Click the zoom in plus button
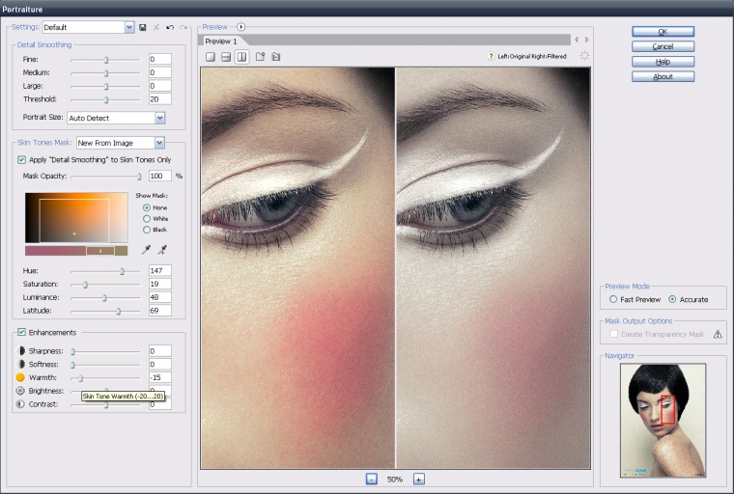This screenshot has height=494, width=734. pyautogui.click(x=419, y=479)
